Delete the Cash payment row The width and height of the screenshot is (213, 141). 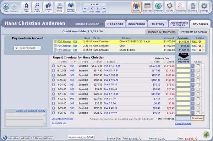[x=200, y=46]
